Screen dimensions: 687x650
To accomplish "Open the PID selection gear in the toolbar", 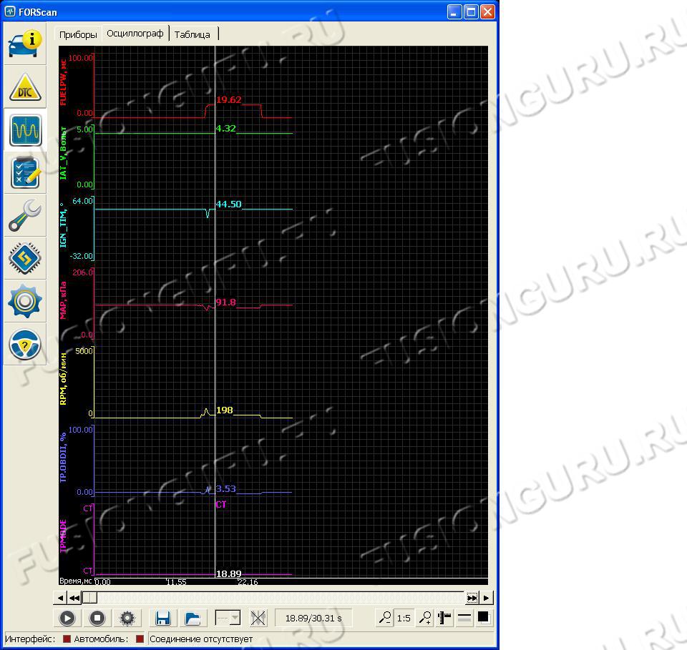I will (x=127, y=618).
